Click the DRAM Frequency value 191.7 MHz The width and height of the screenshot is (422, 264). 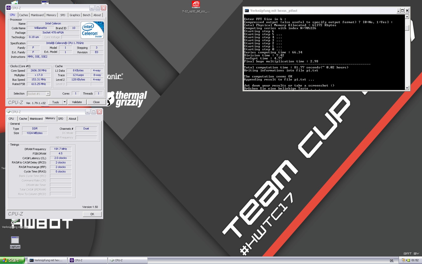pyautogui.click(x=61, y=149)
